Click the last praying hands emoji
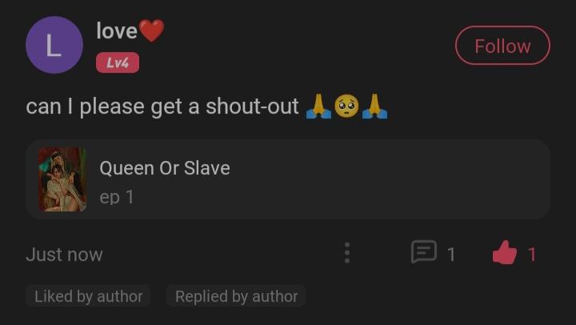Screen dimensions: 576x325 coord(374,106)
